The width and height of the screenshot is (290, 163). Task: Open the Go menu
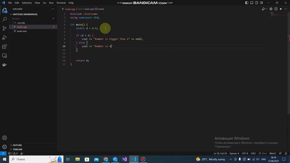[x=44, y=3]
